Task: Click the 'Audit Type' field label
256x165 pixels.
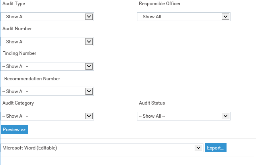Action: coord(14,4)
